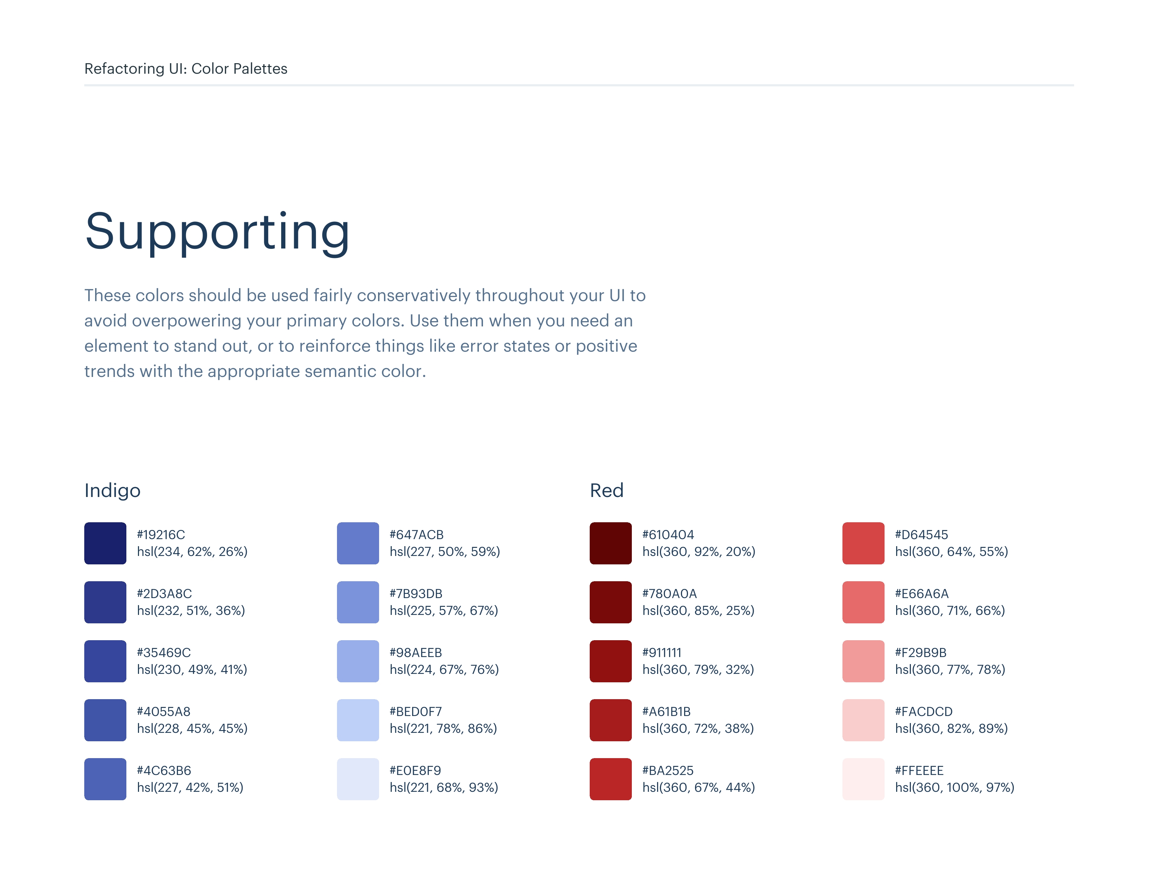Select the palest red swatch #FFEEEE
This screenshot has height=895, width=1158.
pyautogui.click(x=863, y=778)
